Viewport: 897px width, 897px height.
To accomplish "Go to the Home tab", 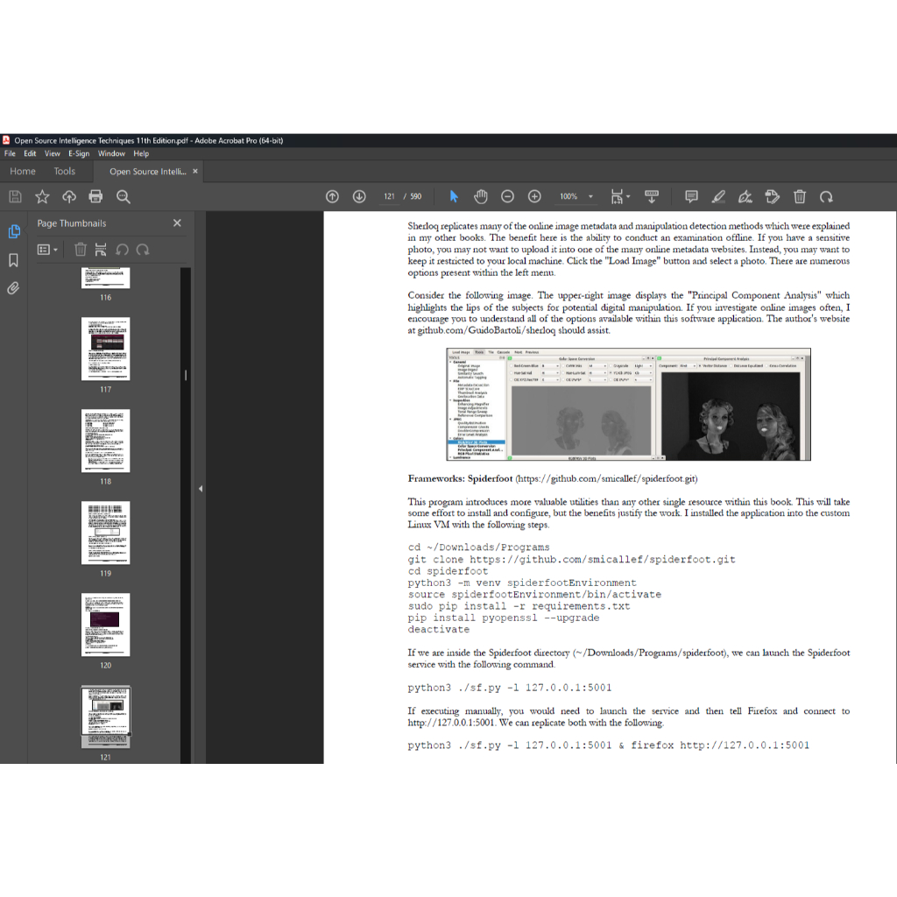I will point(23,172).
